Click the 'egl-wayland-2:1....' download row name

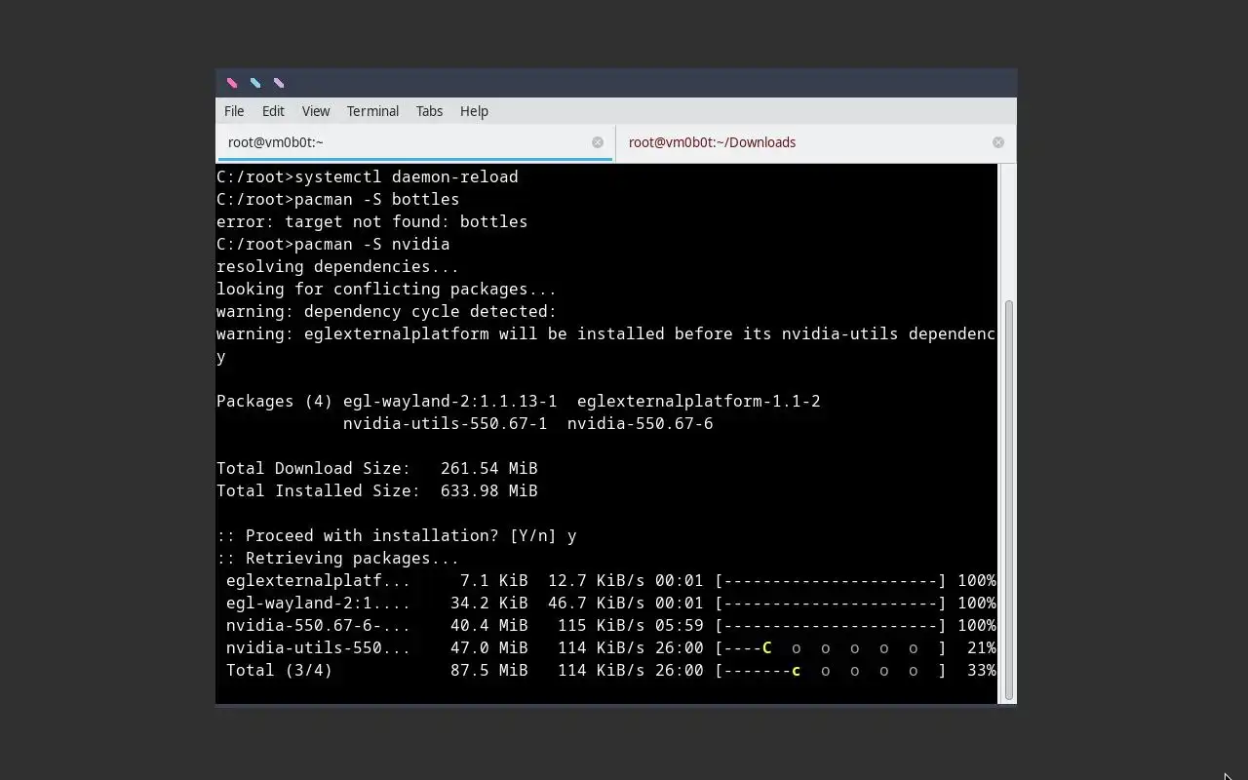[x=319, y=604]
